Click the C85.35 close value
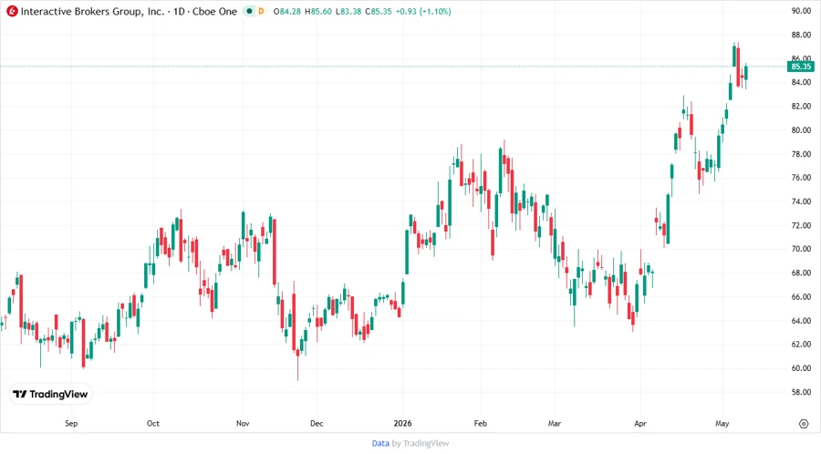Screen dimensions: 821x454 (379, 12)
